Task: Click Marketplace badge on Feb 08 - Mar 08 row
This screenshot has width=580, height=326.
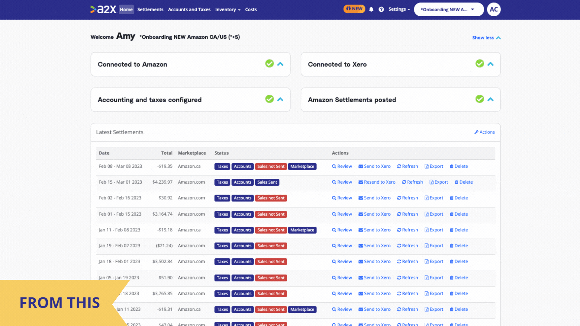Action: tap(302, 167)
